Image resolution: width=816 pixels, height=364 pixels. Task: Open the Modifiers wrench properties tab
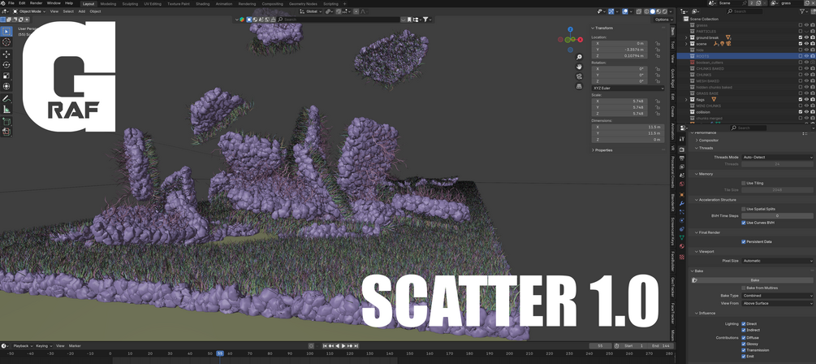(x=682, y=203)
